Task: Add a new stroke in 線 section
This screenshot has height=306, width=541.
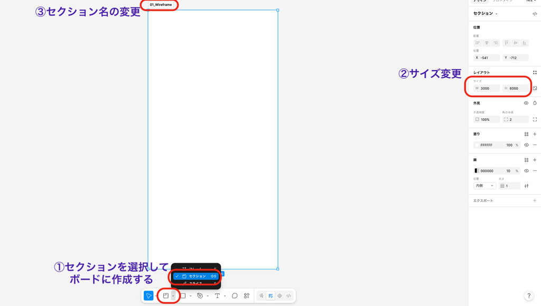Action: (x=535, y=160)
